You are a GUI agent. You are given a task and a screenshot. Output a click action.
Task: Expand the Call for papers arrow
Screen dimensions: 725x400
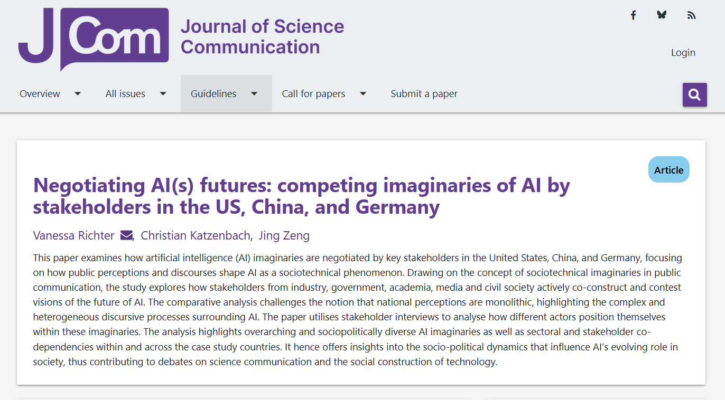pyautogui.click(x=363, y=94)
